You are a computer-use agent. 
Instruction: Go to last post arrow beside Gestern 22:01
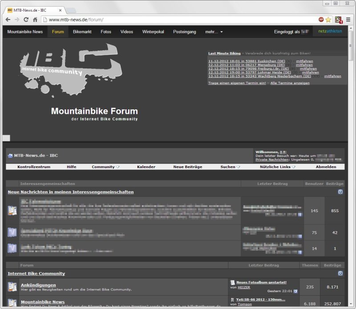click(295, 291)
